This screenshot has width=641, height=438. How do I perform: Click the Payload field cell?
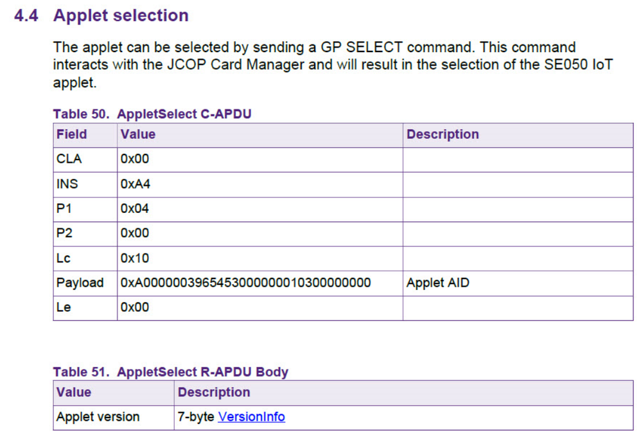[x=80, y=282]
